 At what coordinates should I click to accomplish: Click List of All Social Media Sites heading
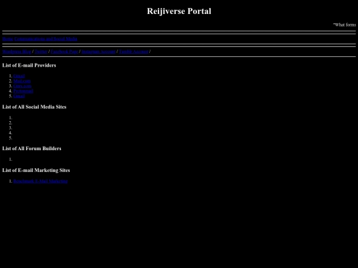click(x=34, y=107)
